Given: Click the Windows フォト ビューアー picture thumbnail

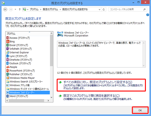Looking at the screenshot, I should click(x=60, y=34).
